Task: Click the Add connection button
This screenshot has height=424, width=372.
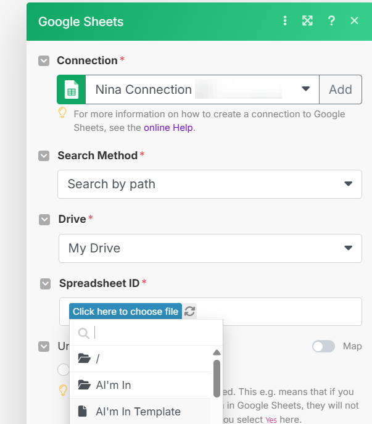Action: click(x=341, y=89)
